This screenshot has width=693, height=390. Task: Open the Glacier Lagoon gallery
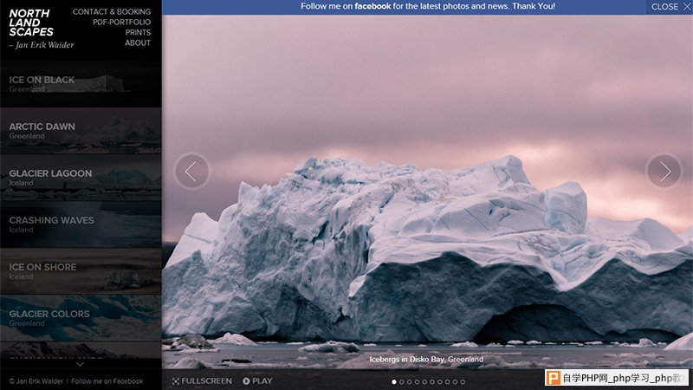(x=81, y=178)
